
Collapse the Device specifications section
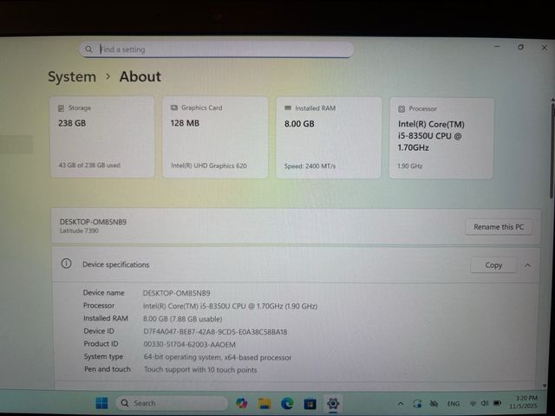click(528, 265)
